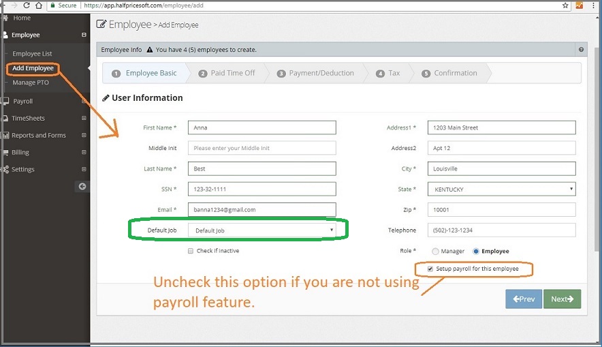This screenshot has height=347, width=602.
Task: Click the browser address bar URL
Action: (144, 5)
